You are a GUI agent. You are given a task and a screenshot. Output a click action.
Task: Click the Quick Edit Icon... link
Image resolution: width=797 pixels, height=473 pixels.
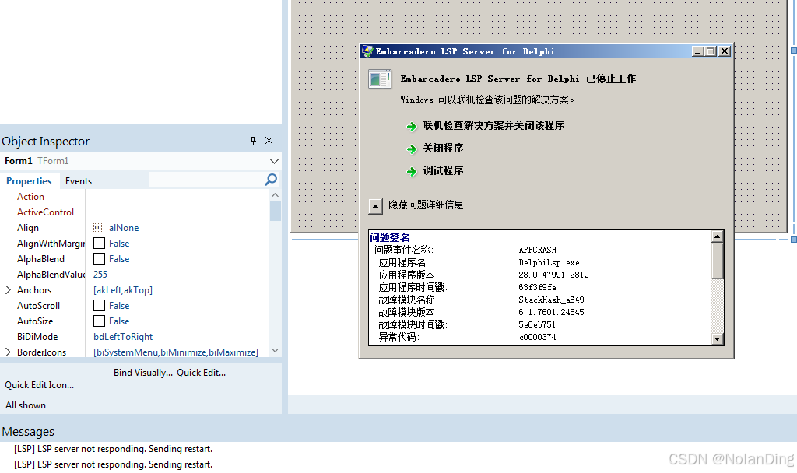[x=39, y=385]
